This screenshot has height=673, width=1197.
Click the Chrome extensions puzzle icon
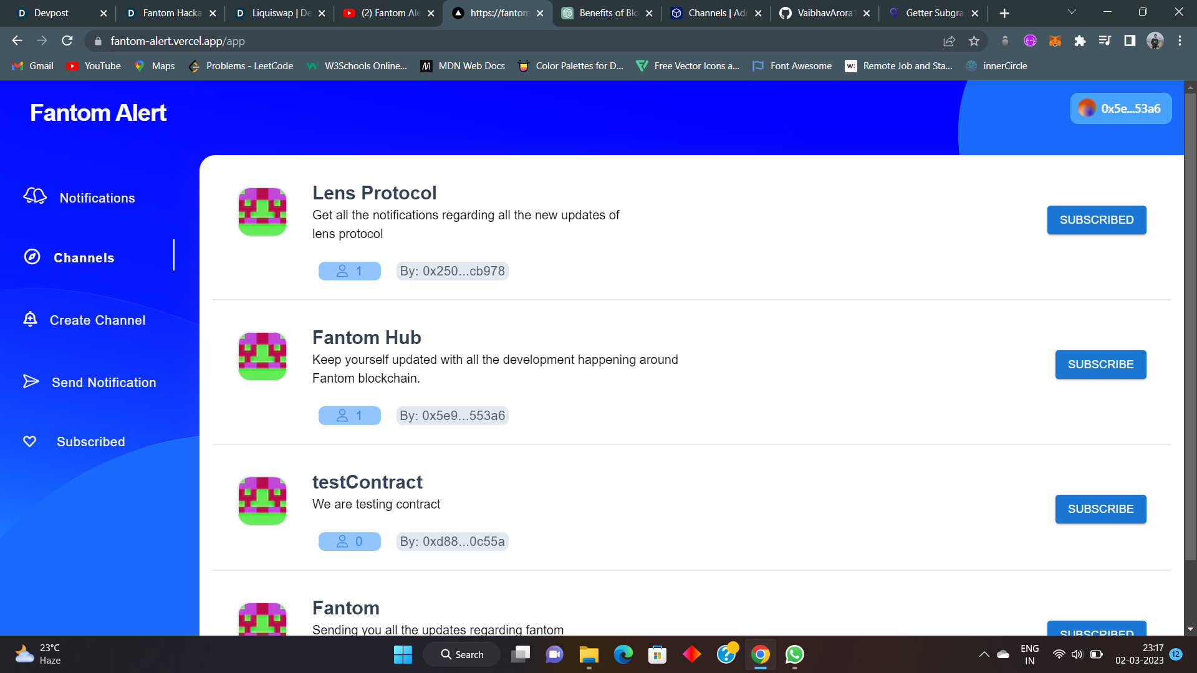1080,41
